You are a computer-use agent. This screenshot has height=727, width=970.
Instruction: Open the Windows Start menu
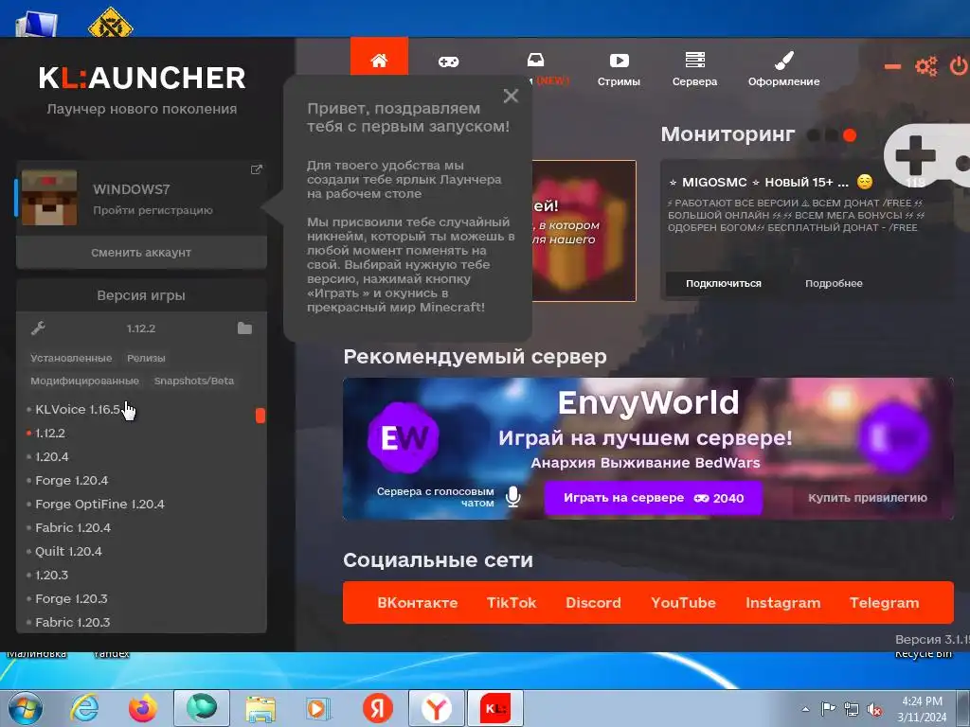[x=25, y=708]
